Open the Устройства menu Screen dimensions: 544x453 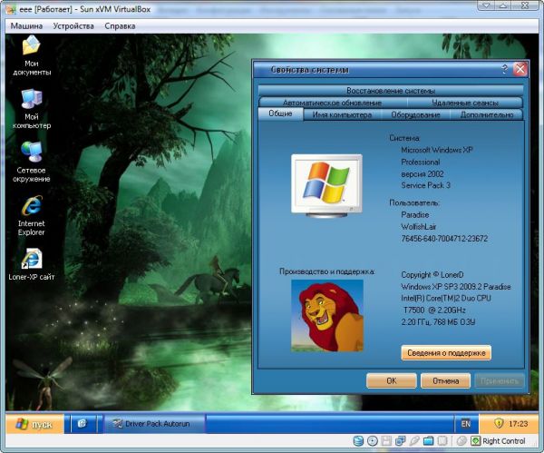coord(73,26)
